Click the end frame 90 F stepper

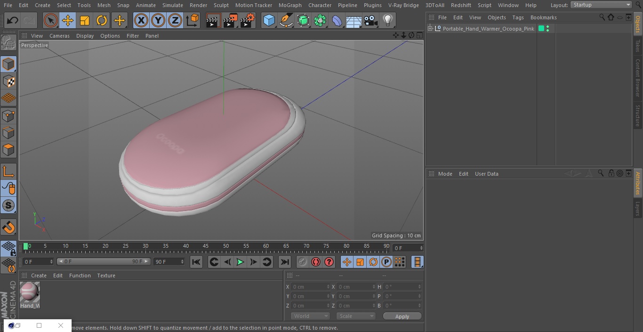point(182,261)
